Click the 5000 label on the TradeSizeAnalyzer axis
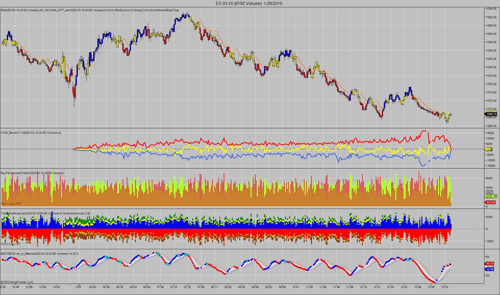This screenshot has height=295, width=500. [489, 217]
